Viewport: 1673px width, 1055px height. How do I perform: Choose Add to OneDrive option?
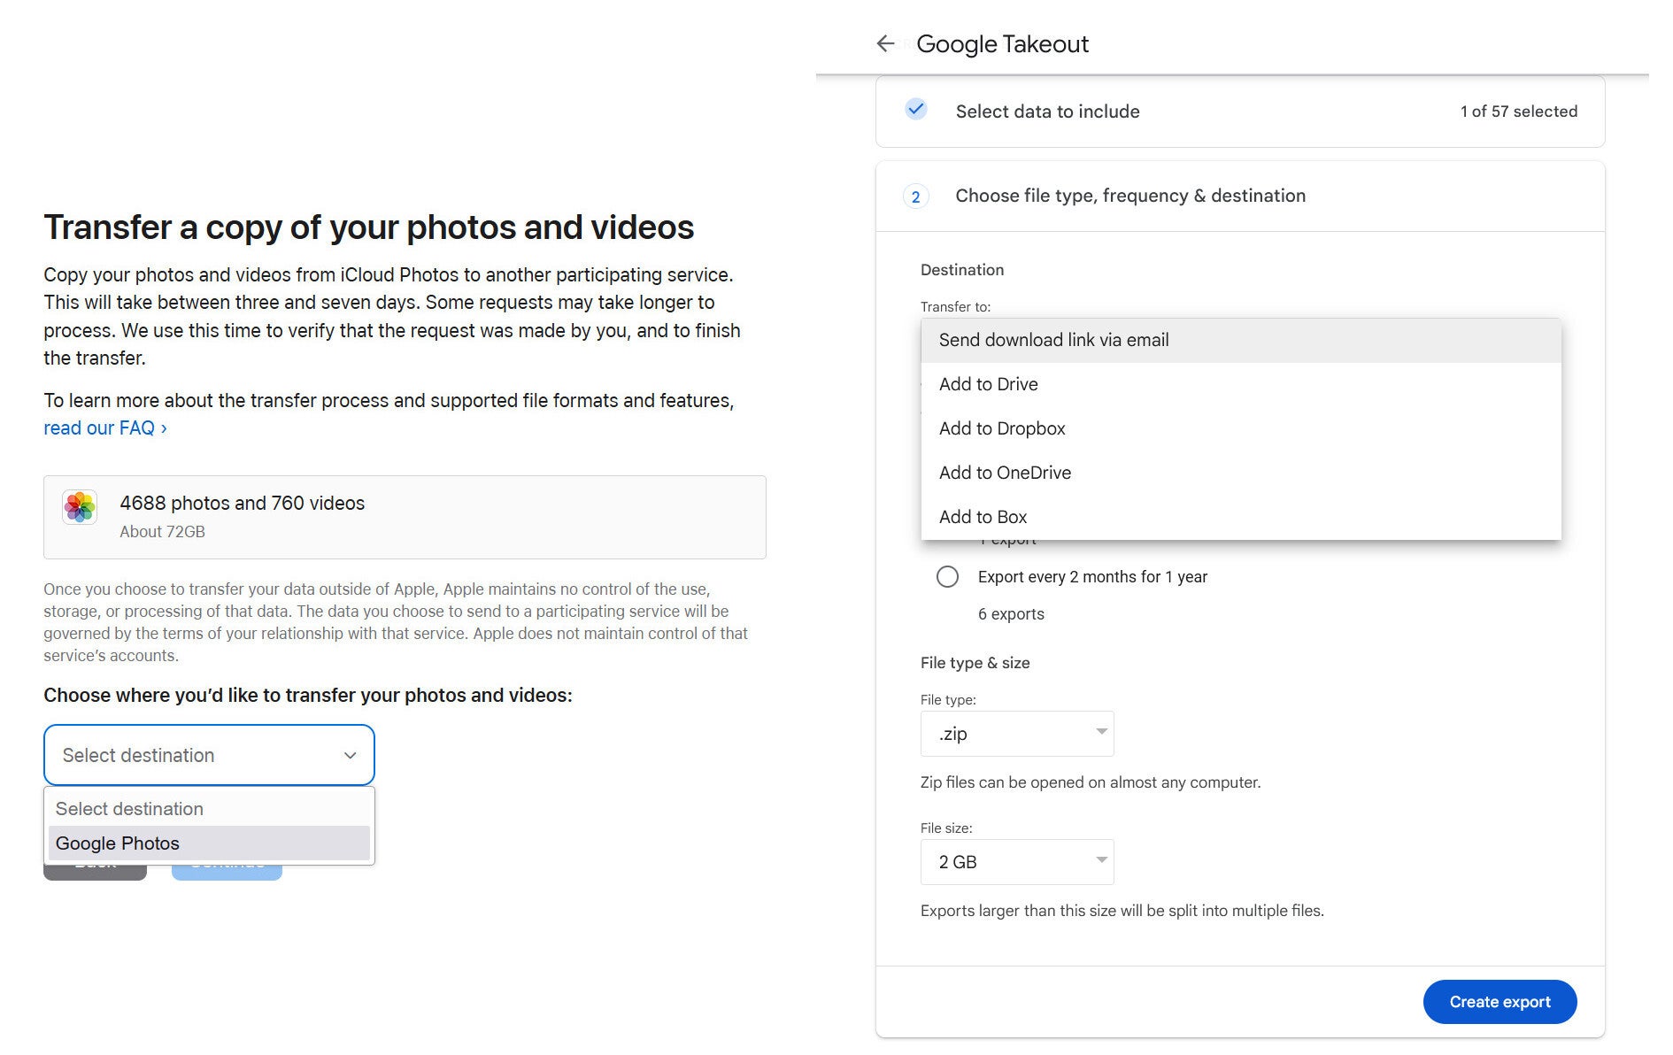(x=1241, y=473)
